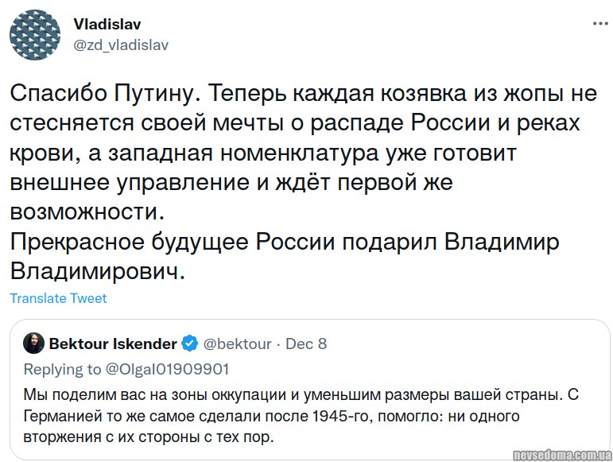Screen dimensions: 613x462
Task: Click Bektour Iskender's small avatar
Action: [x=34, y=344]
